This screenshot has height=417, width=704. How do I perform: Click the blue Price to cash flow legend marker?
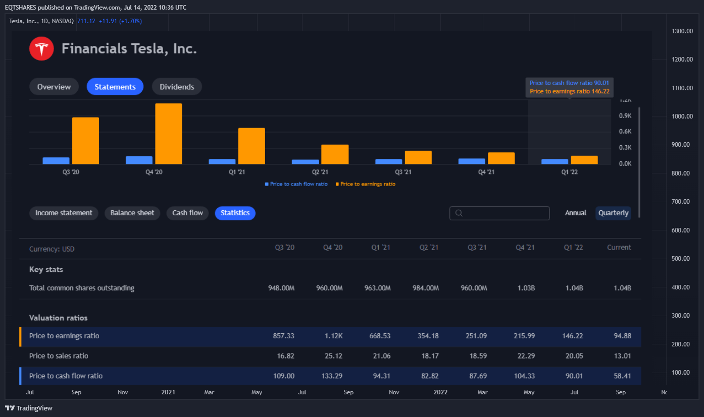click(x=267, y=184)
